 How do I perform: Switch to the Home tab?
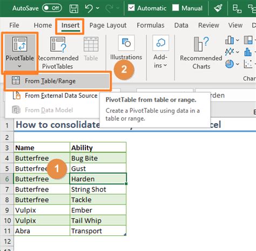pos(43,25)
